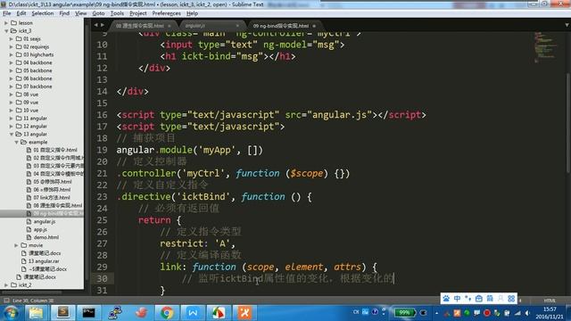
Task: Expand the 08 vue folder
Action: [x=12, y=95]
